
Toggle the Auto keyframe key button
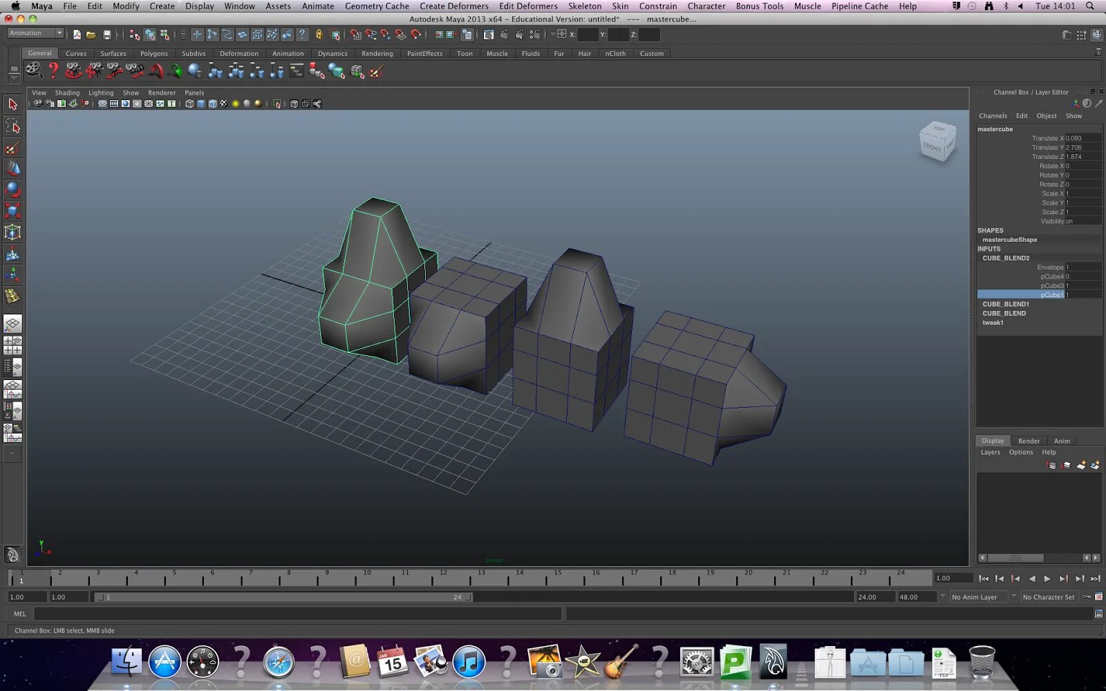(x=1087, y=597)
